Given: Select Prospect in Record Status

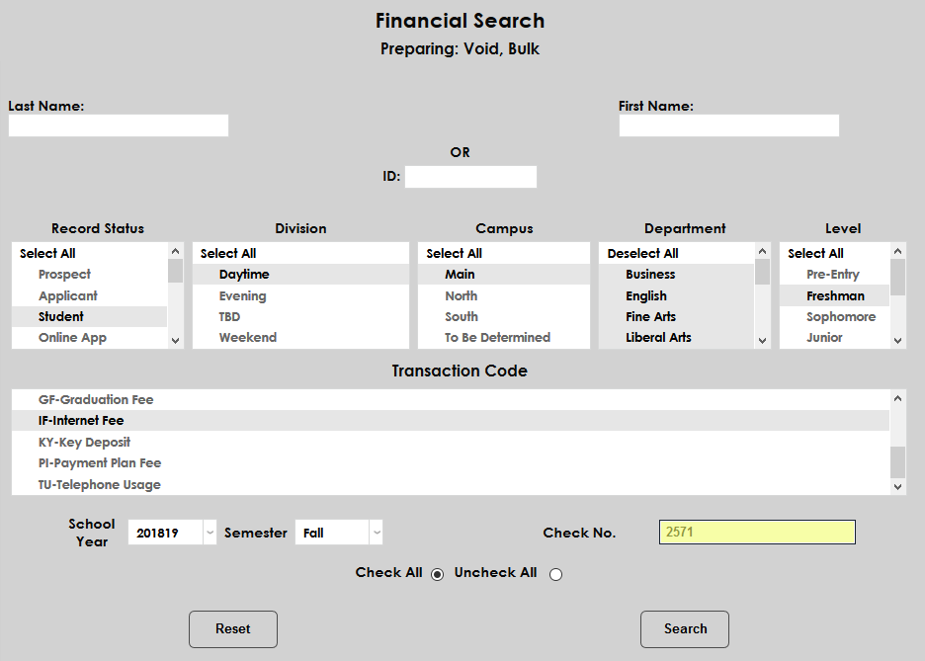Looking at the screenshot, I should [x=90, y=275].
